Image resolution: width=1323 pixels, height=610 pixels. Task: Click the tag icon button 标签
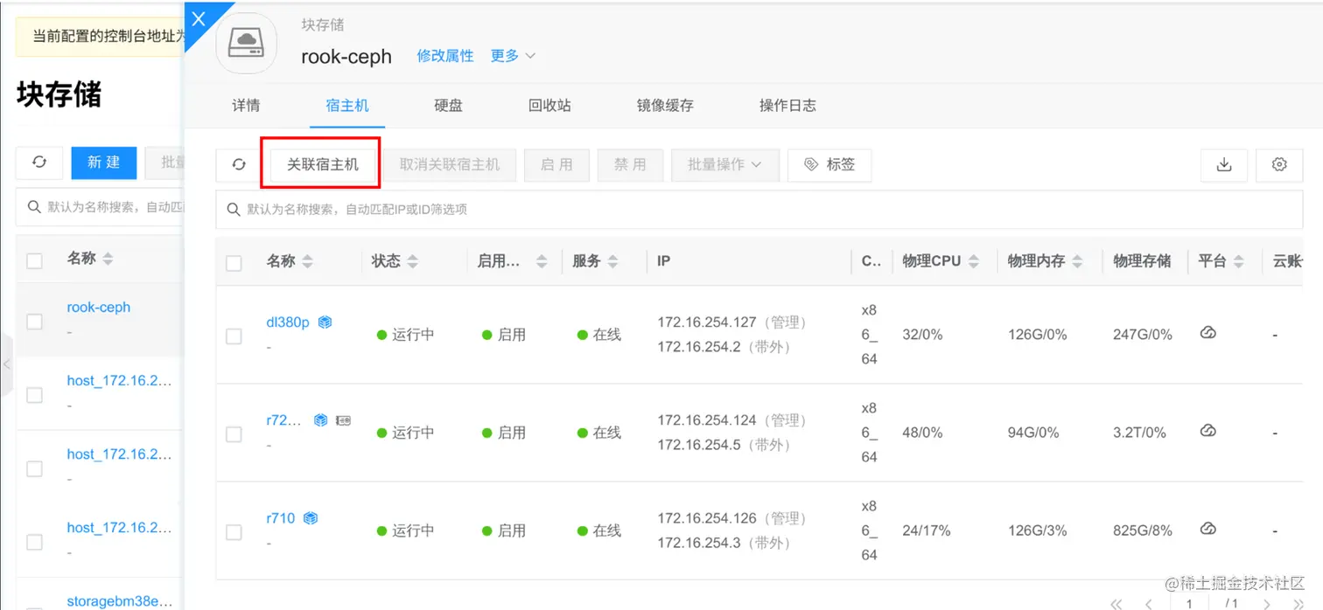[x=829, y=164]
